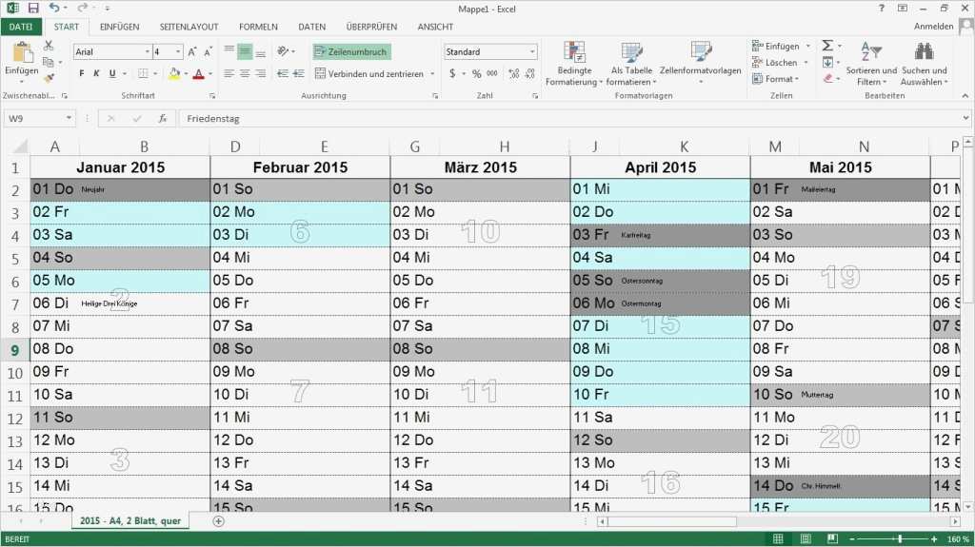Click the borders icon in Schriftart group
The image size is (975, 547).
click(x=143, y=74)
